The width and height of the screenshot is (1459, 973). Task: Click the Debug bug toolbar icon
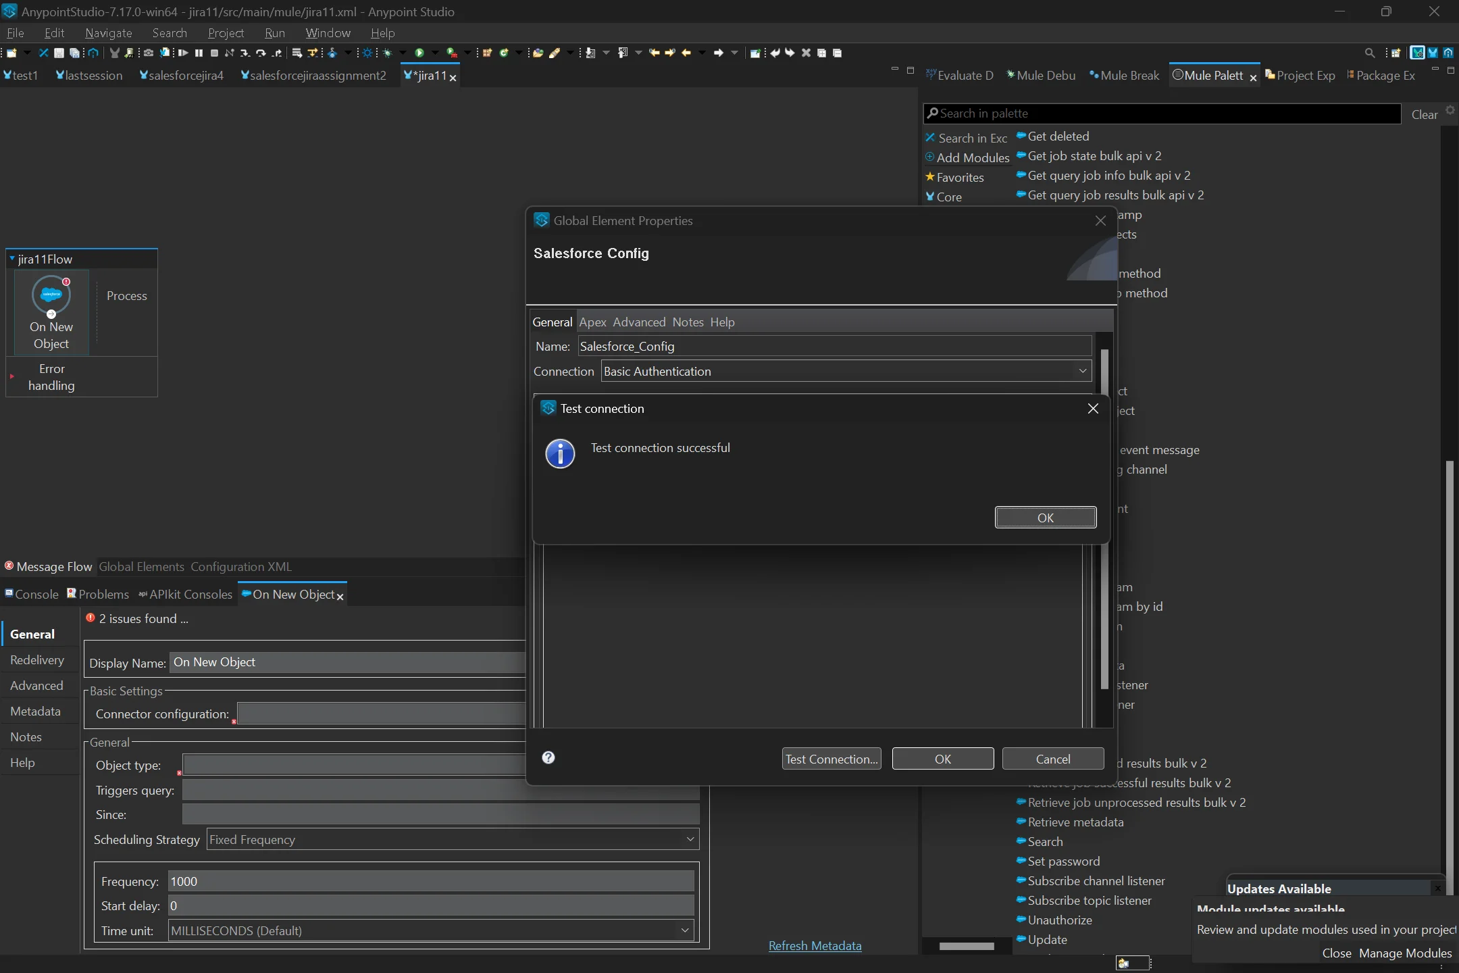coord(387,53)
